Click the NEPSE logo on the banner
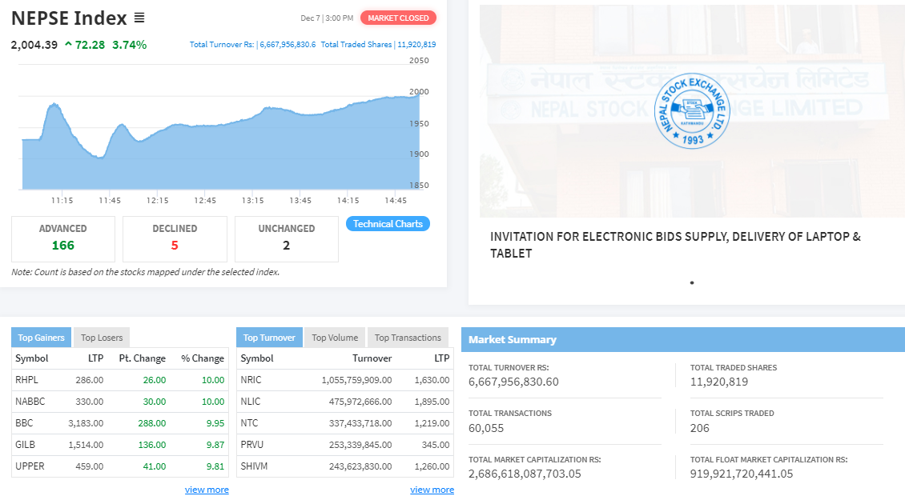This screenshot has width=905, height=500. click(x=691, y=110)
